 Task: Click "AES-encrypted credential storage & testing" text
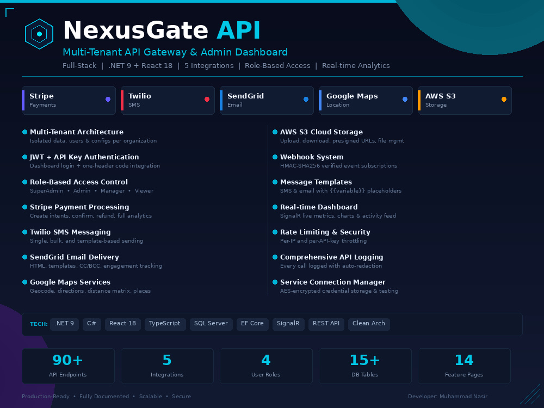click(x=339, y=290)
